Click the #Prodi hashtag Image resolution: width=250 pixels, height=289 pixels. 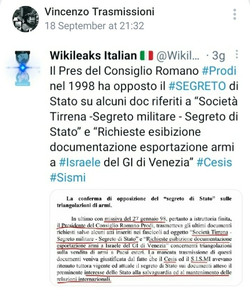tap(219, 71)
